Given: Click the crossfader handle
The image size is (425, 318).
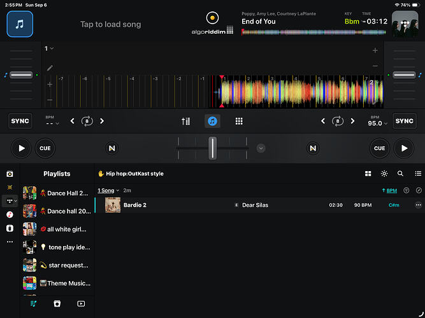Looking at the screenshot, I should (213, 148).
